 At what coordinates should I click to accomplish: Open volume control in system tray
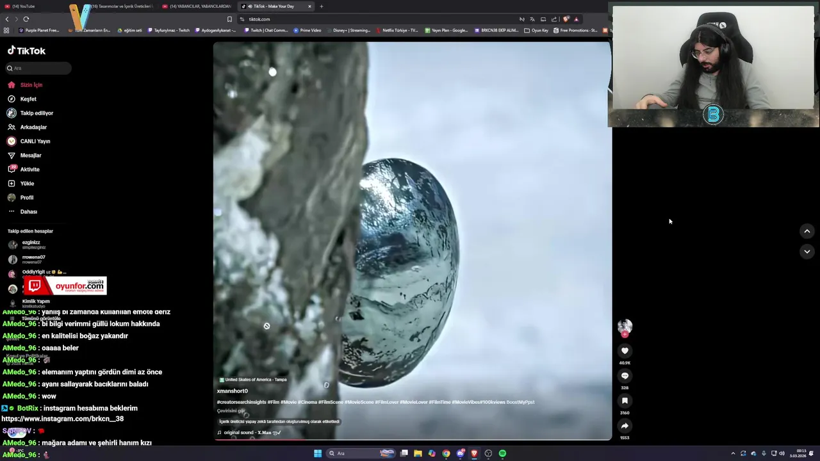tap(782, 453)
